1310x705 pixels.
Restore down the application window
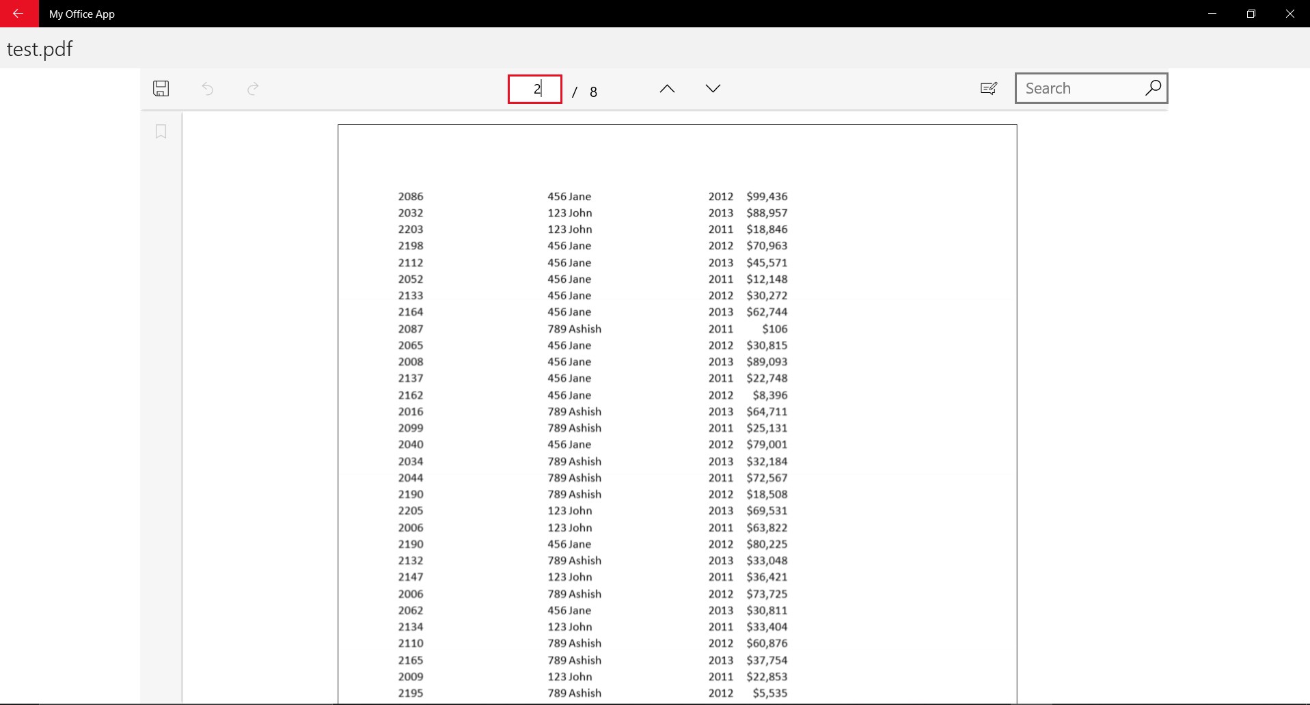1251,14
